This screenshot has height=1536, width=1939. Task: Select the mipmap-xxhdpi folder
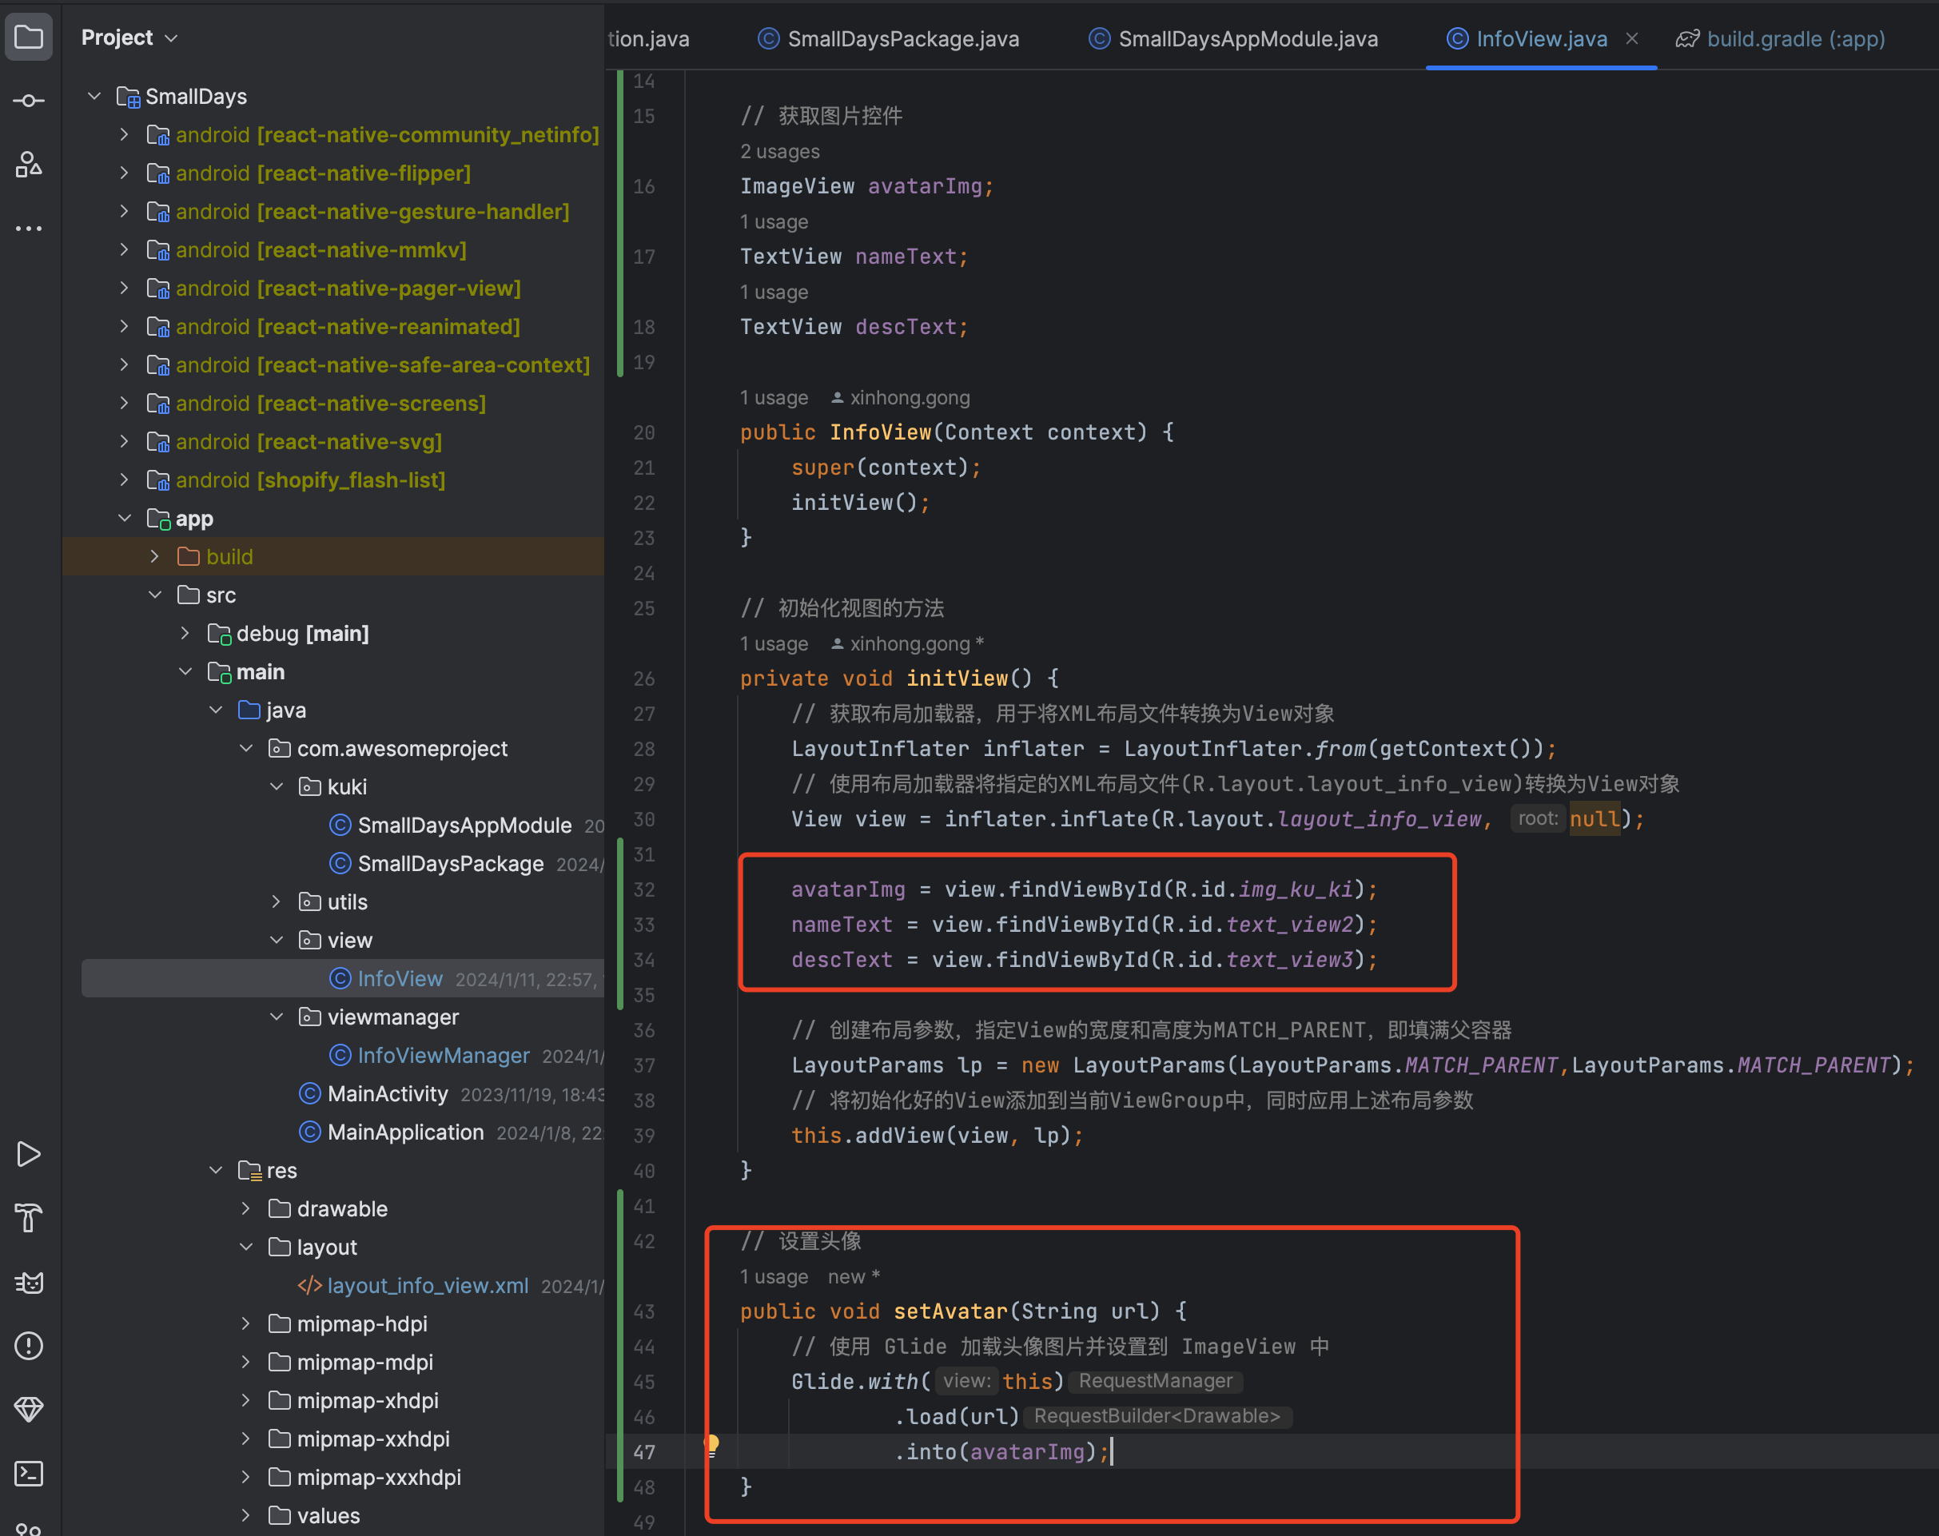(373, 1439)
